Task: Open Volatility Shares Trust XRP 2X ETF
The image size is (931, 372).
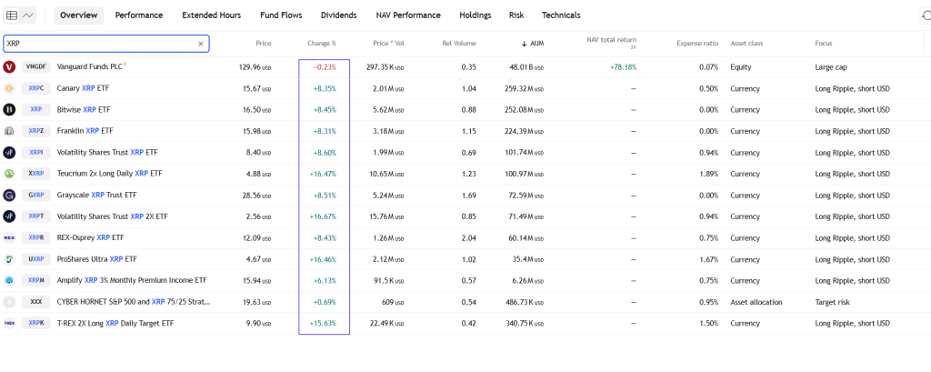Action: [x=112, y=216]
